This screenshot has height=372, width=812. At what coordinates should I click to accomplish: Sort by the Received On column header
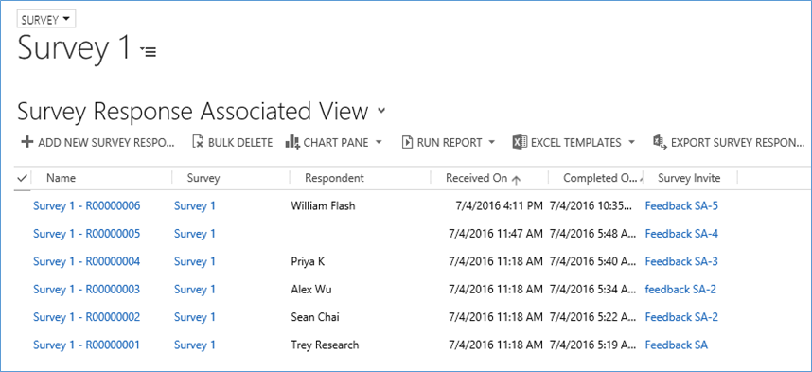tap(476, 178)
